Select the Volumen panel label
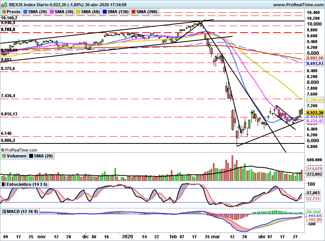The image size is (325, 241). [x=17, y=156]
